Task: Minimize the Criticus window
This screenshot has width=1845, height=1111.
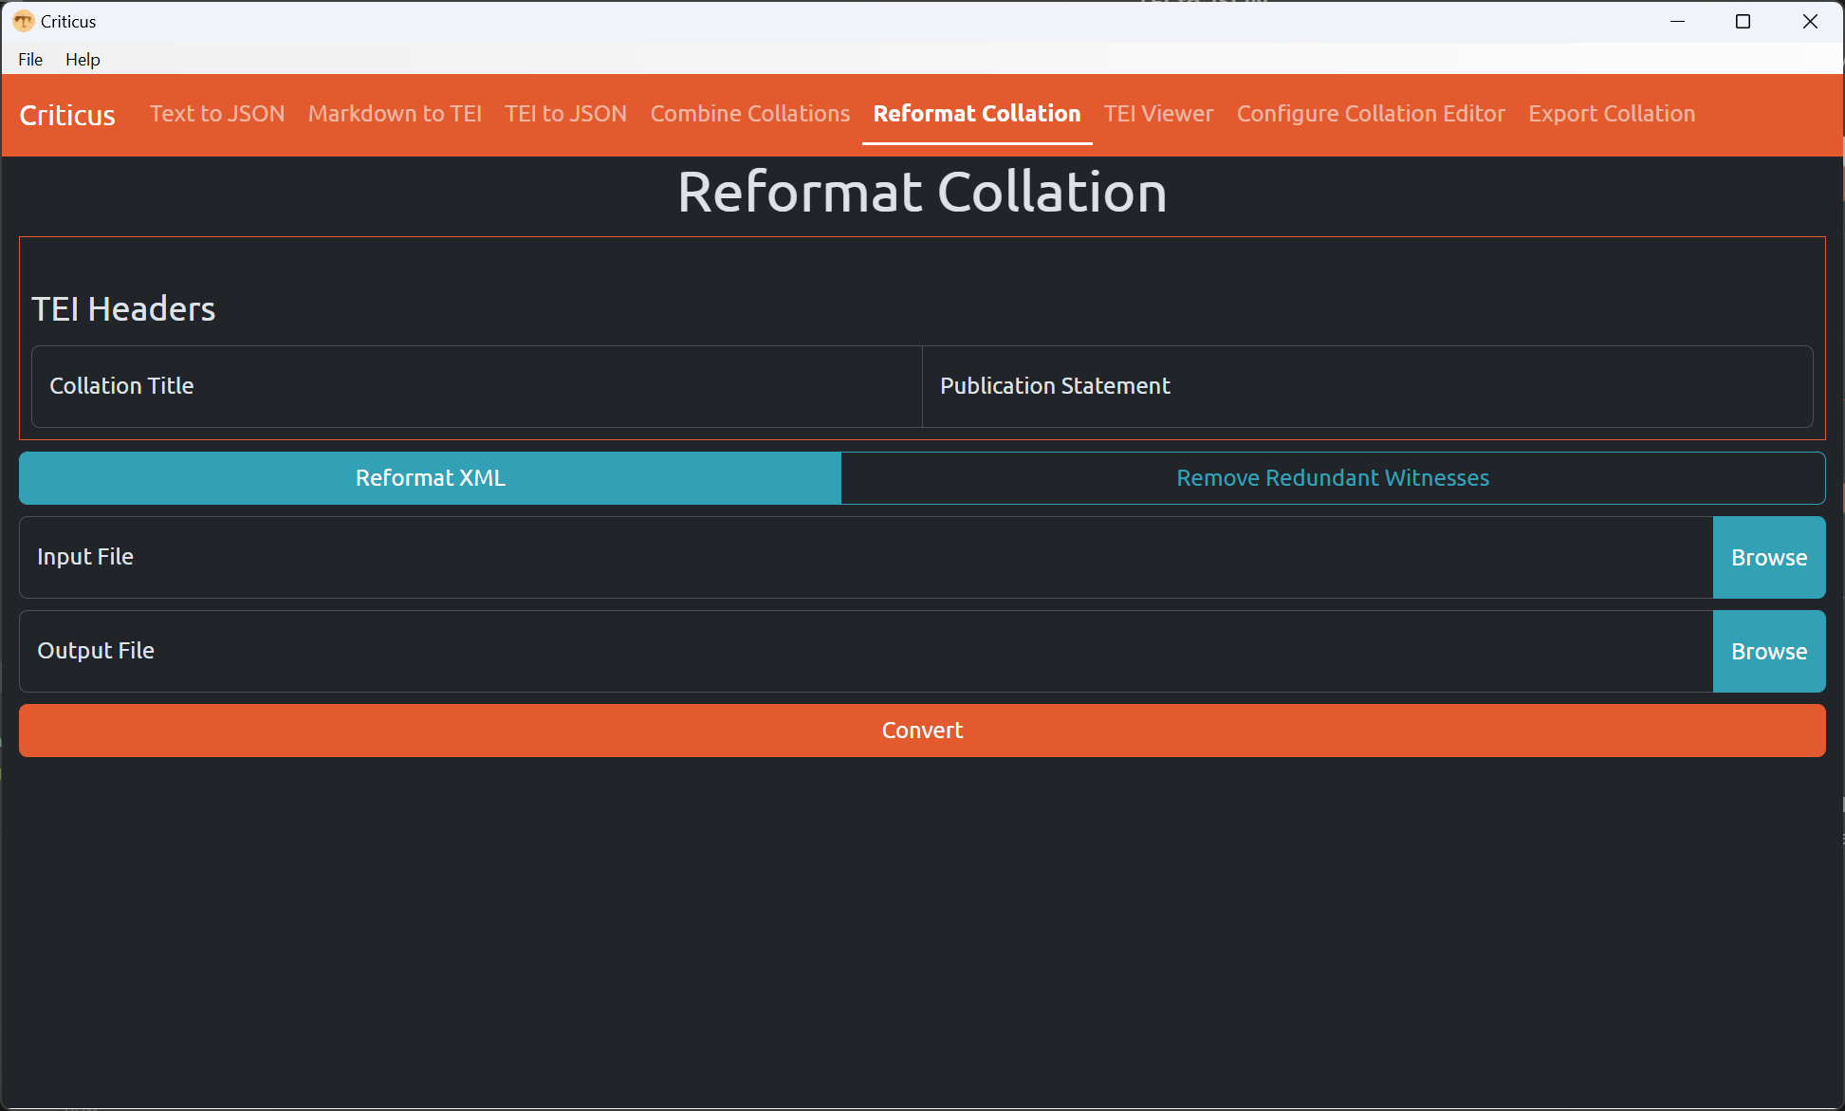Action: point(1677,21)
